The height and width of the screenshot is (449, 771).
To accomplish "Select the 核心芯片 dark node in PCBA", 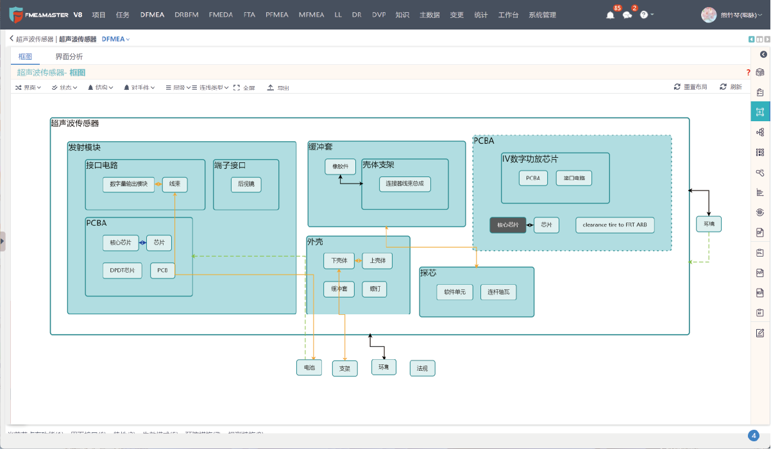I will 507,225.
